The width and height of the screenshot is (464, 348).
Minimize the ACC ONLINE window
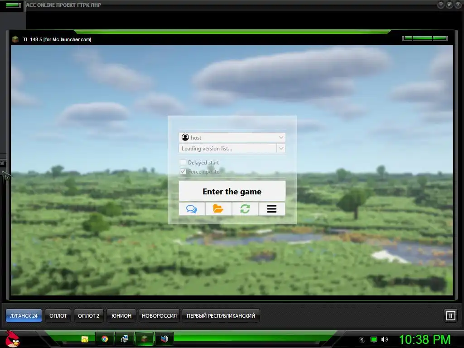[440, 5]
